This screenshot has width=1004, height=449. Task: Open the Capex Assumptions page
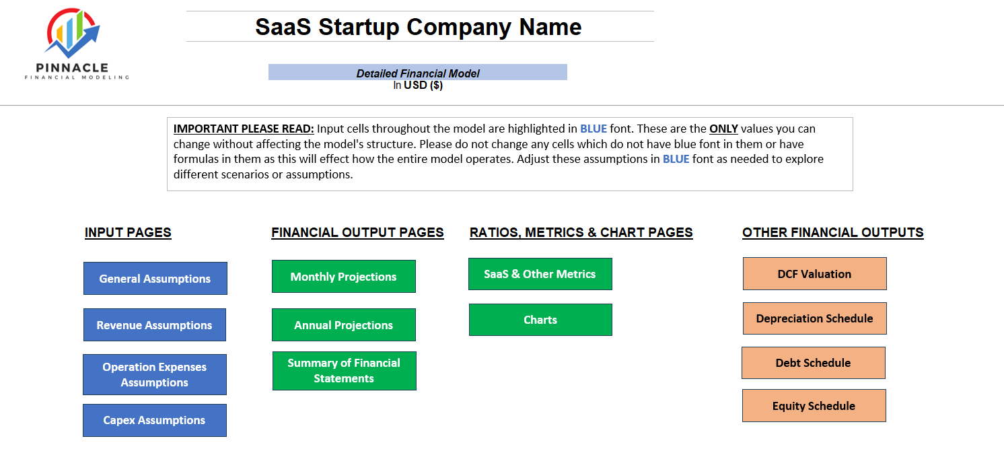tap(155, 420)
